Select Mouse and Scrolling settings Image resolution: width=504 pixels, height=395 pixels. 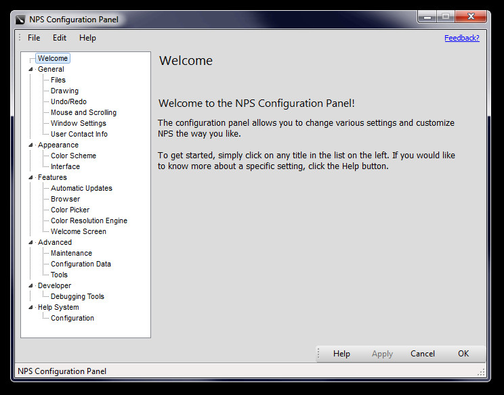pyautogui.click(x=83, y=113)
